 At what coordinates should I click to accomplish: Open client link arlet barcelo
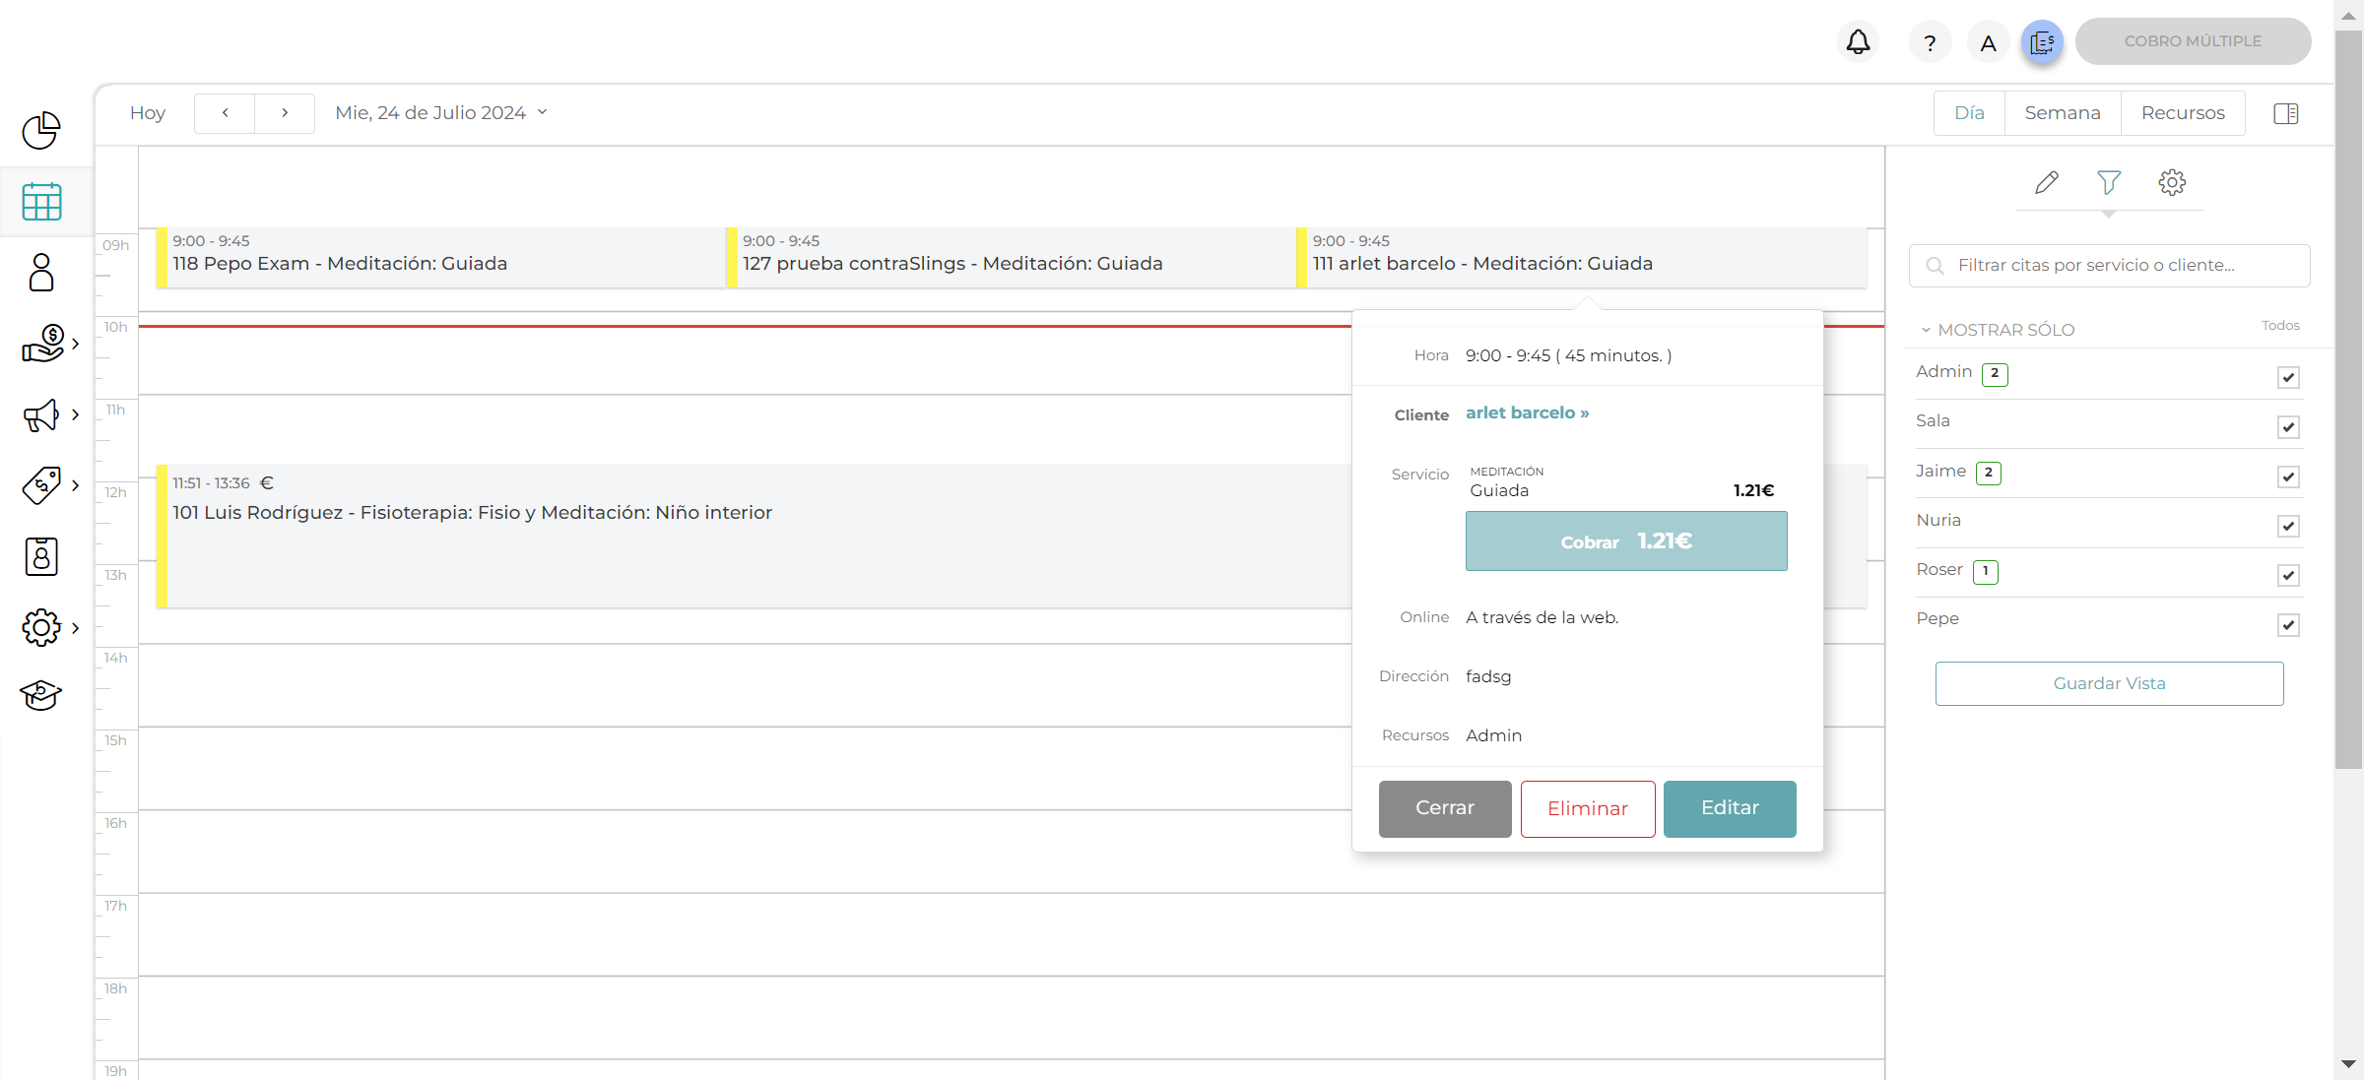[x=1527, y=413]
